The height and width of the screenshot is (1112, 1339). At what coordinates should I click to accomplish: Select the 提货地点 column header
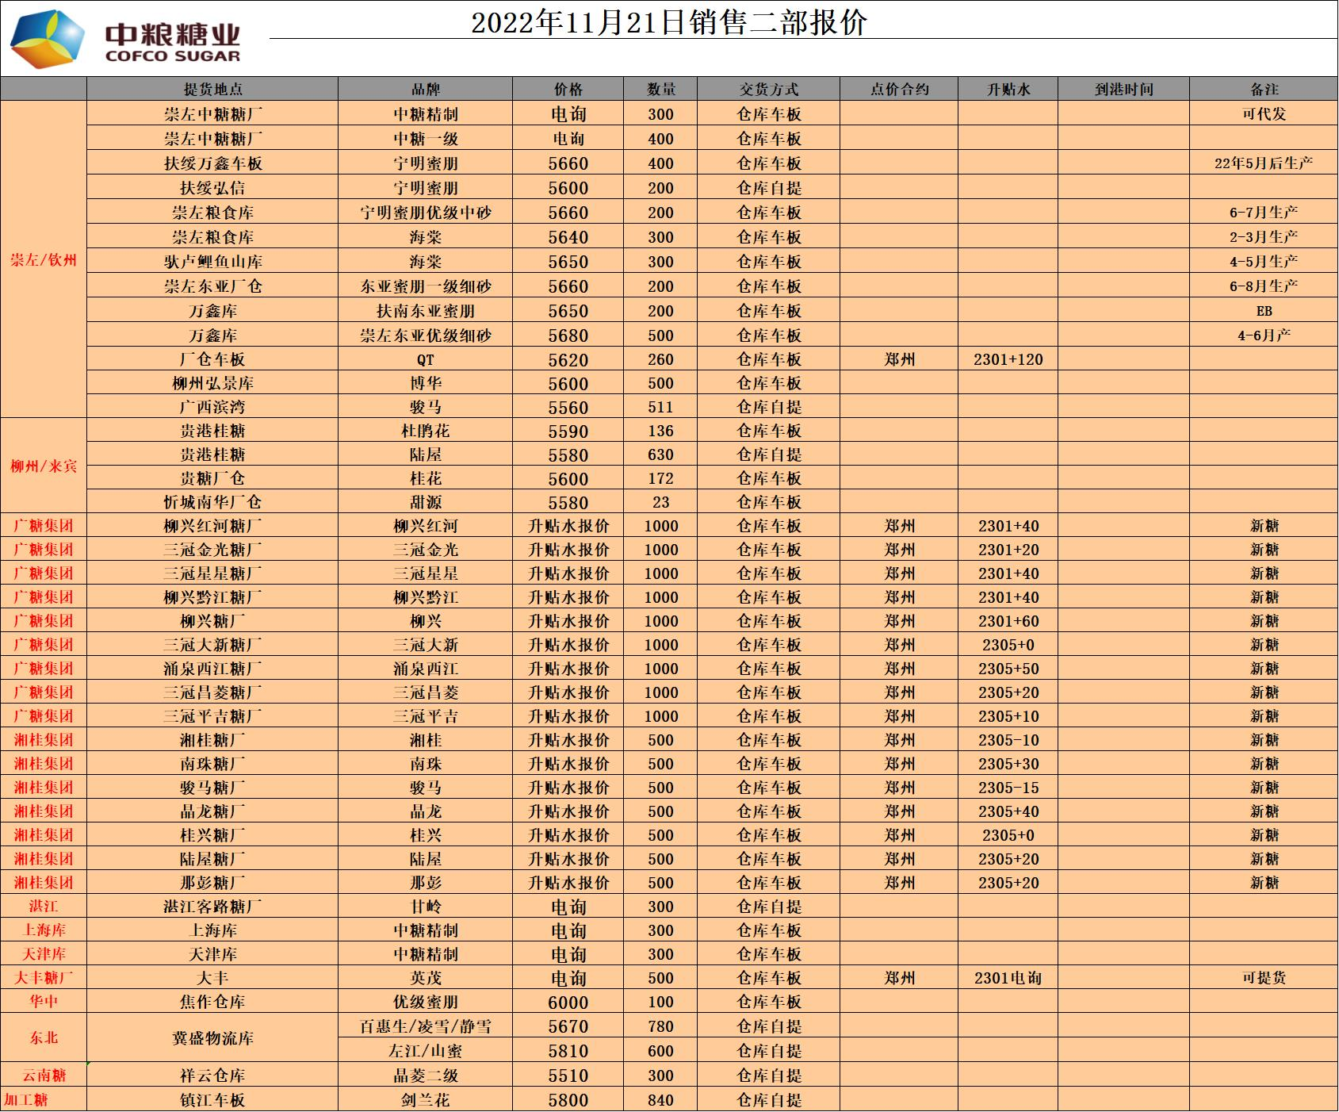[x=212, y=90]
